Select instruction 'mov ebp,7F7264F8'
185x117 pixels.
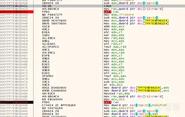[x=119, y=15]
